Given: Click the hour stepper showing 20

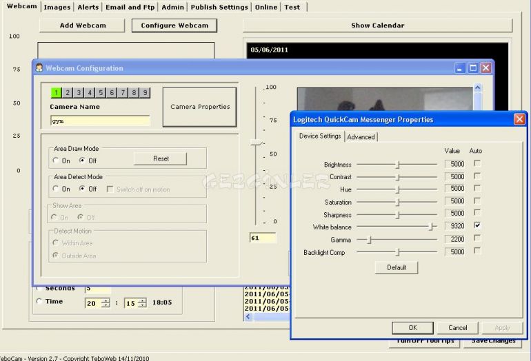Looking at the screenshot, I should click(97, 303).
